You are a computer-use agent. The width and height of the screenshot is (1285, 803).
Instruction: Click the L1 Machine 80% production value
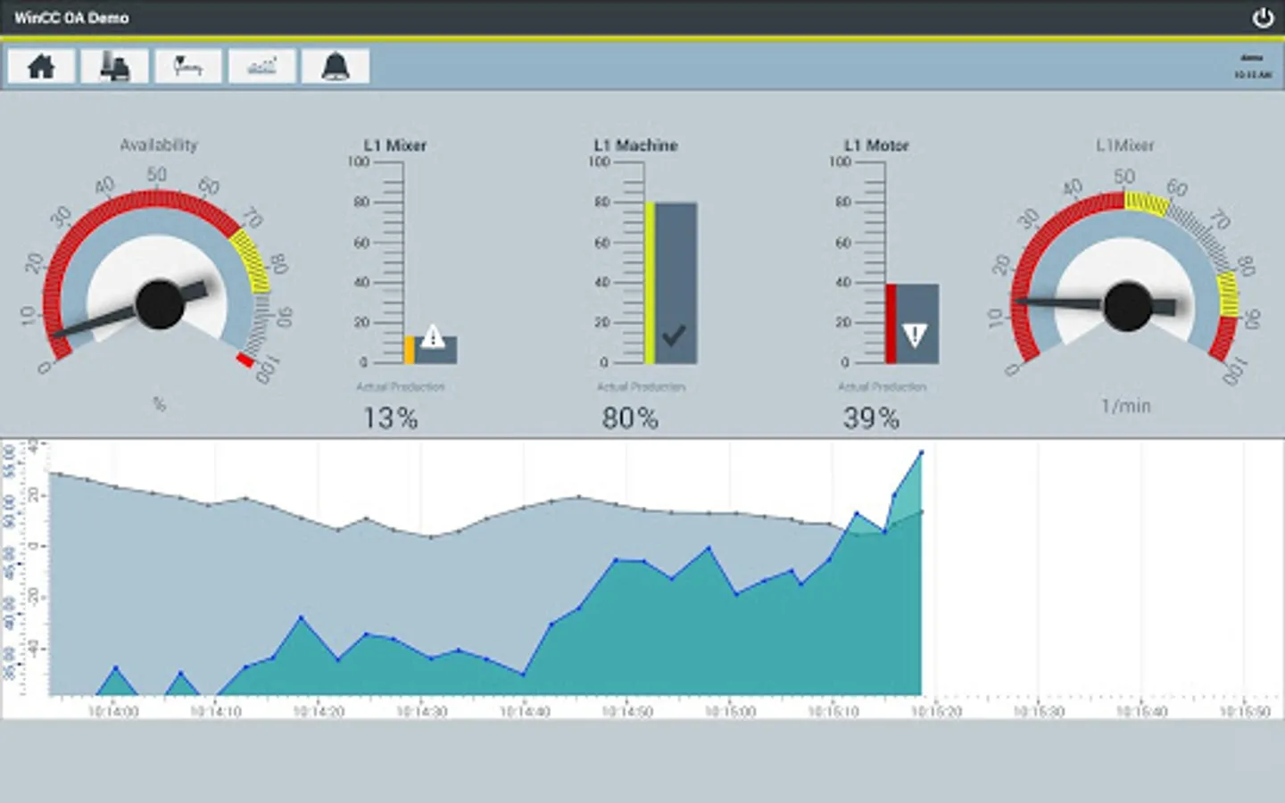(630, 418)
